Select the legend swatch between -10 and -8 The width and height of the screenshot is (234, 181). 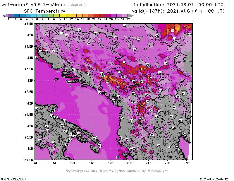pos(11,16)
